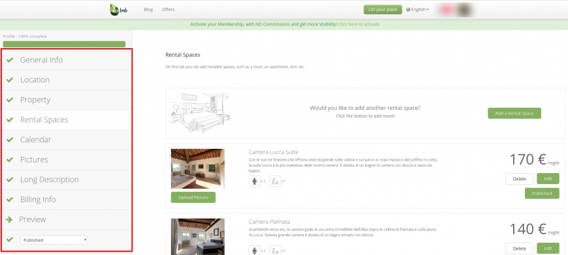Click the 'Click here to activate' membership link
Screen dimensions: 568x255
[358, 24]
